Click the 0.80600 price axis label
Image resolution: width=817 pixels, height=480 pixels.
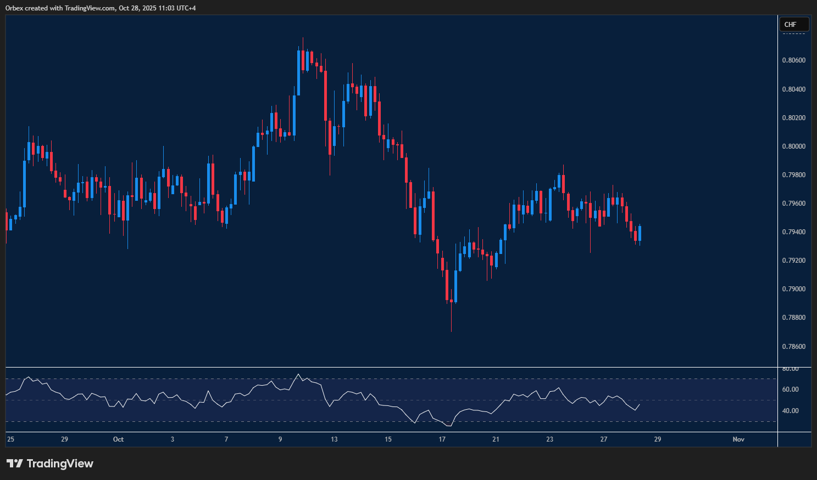(x=793, y=60)
